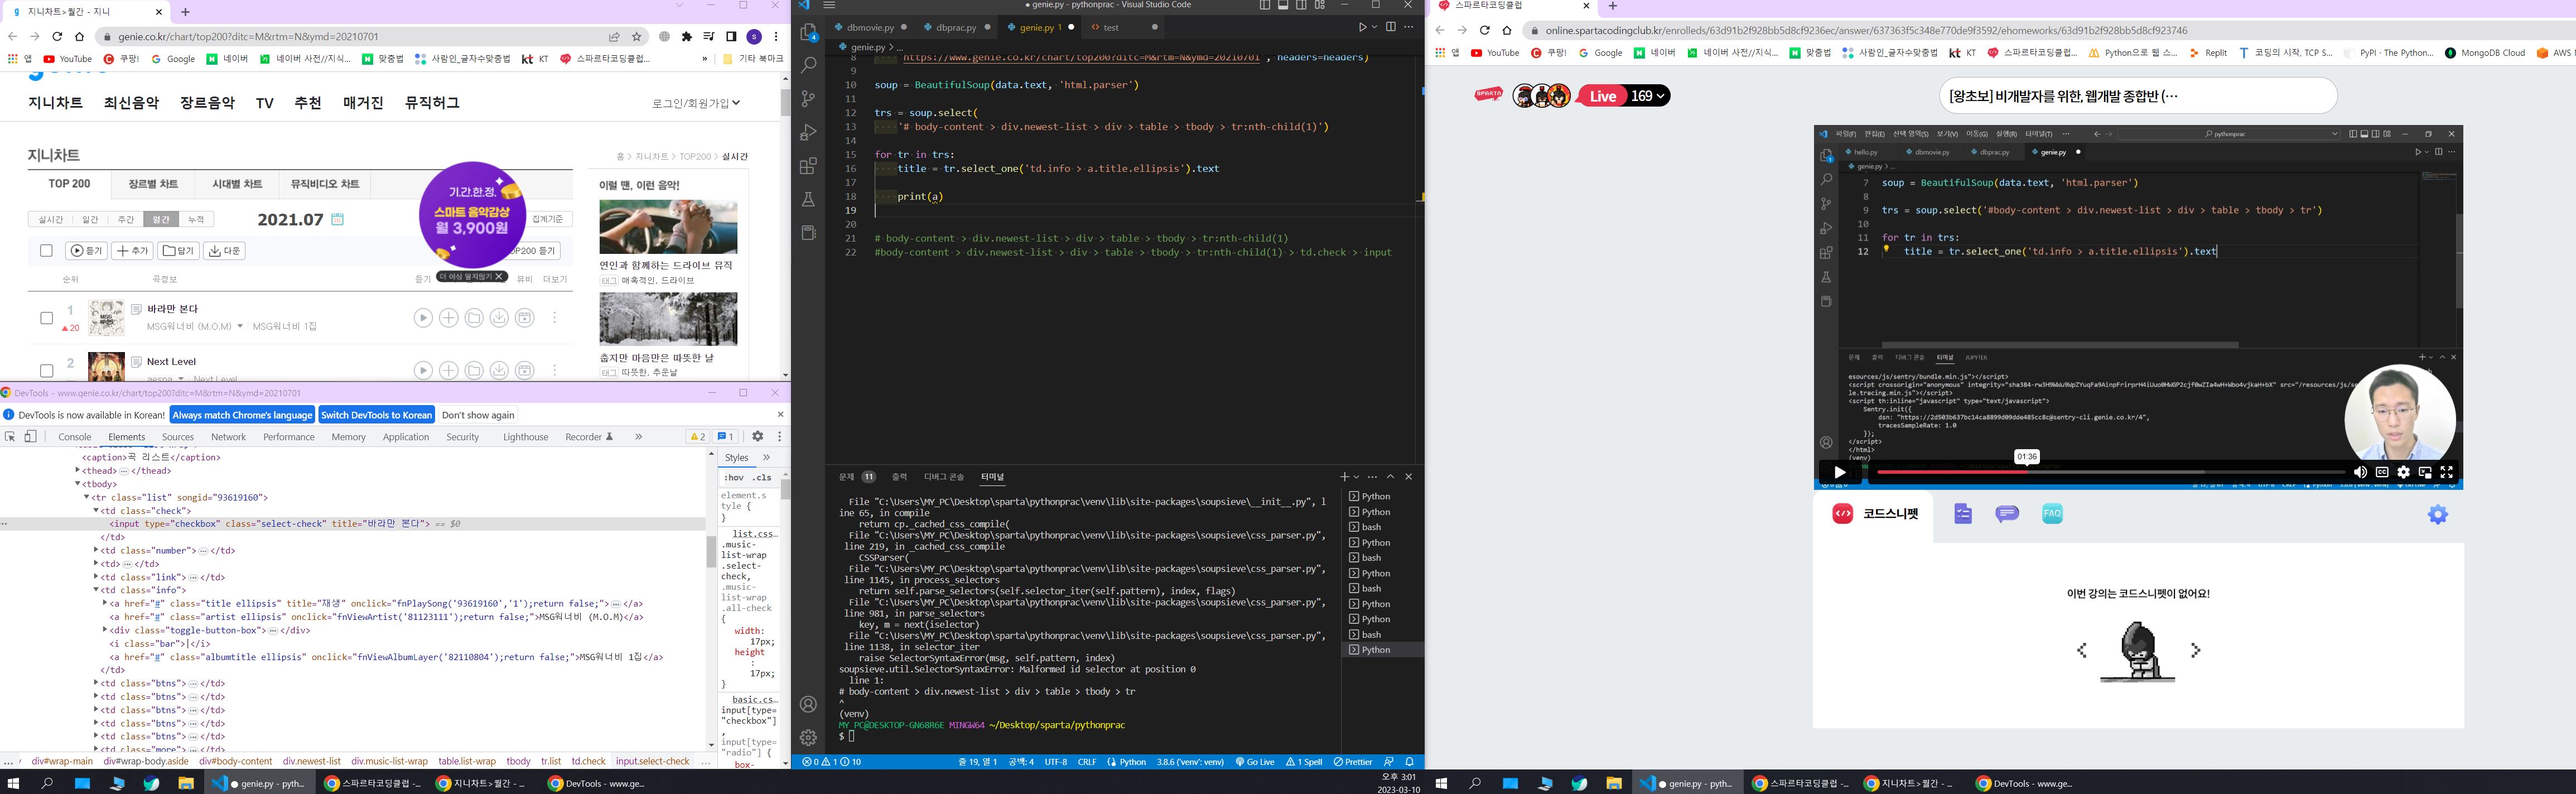Activate the DevTools element inspector picker
The height and width of the screenshot is (794, 2576).
pyautogui.click(x=11, y=437)
